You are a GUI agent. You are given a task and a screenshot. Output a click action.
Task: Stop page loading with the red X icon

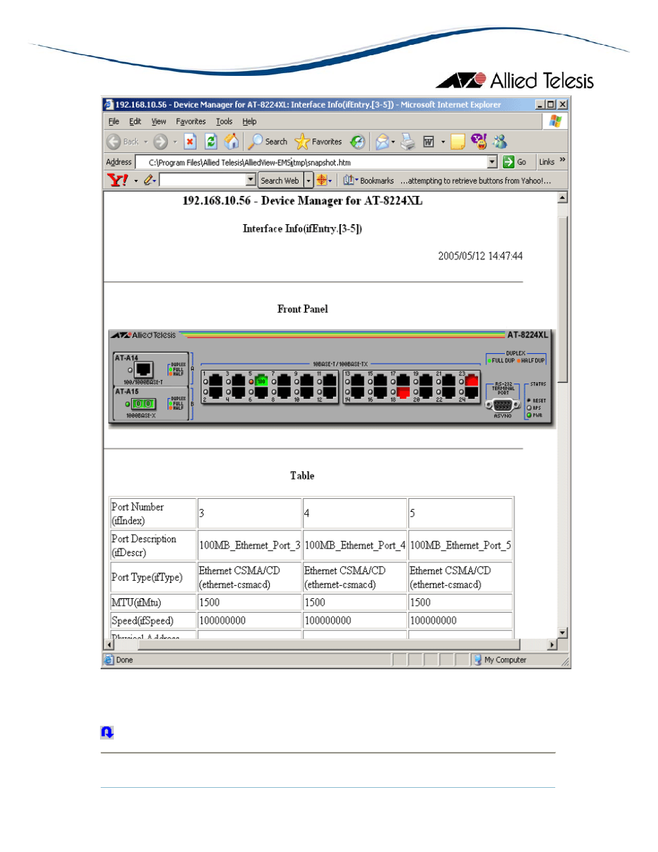point(190,141)
